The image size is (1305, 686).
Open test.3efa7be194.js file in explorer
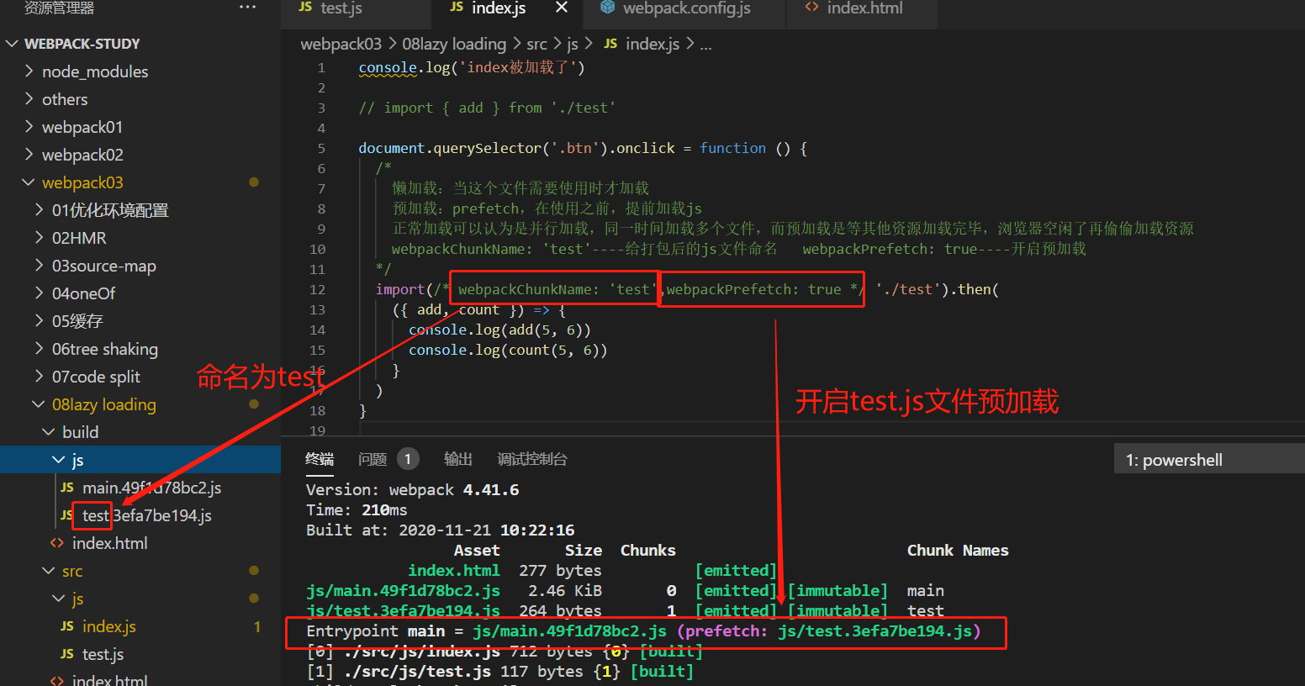point(146,515)
